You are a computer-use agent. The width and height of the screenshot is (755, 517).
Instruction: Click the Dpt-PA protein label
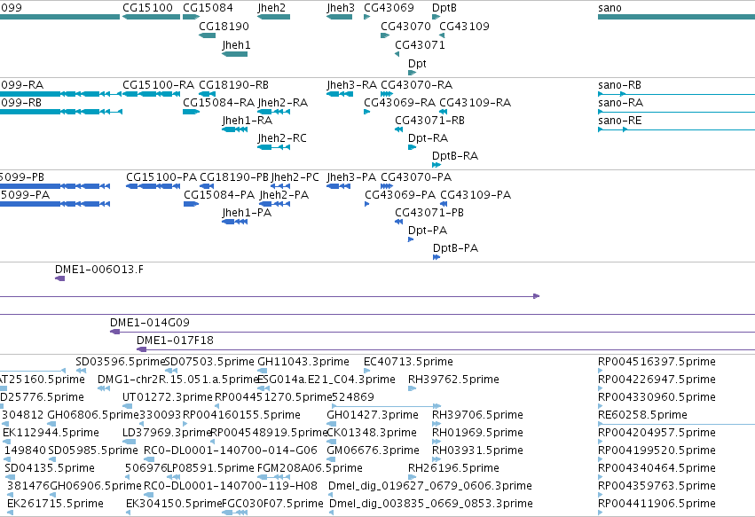pos(428,231)
